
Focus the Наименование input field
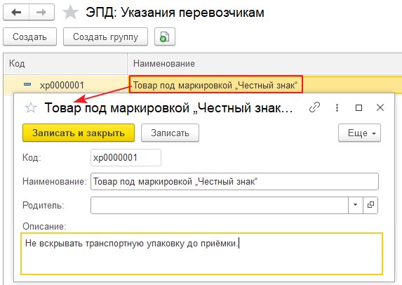pyautogui.click(x=234, y=181)
